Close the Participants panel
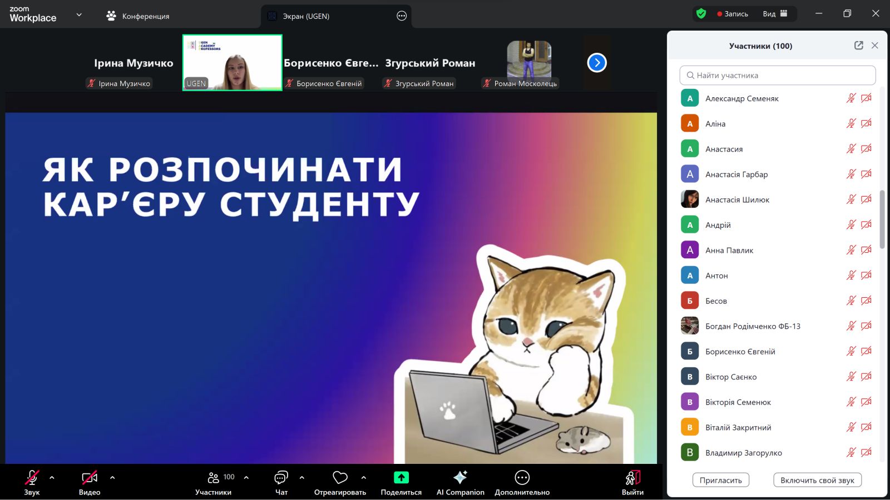The image size is (890, 500). pos(875,46)
